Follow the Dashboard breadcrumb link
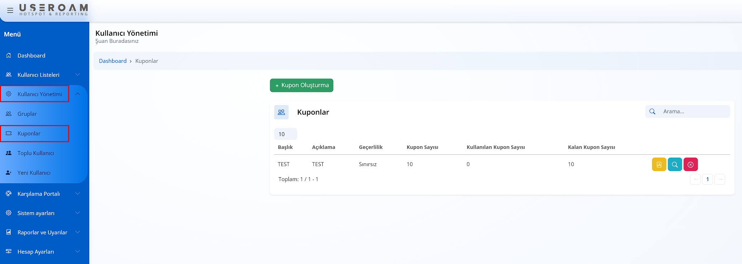742x264 pixels. click(113, 61)
